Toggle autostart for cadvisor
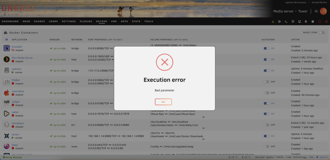Viewport: 330px width, 160px height. (266, 71)
